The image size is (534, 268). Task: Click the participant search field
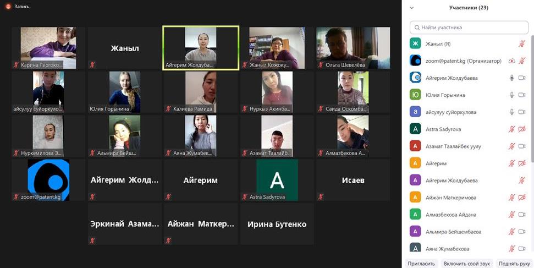tap(469, 28)
